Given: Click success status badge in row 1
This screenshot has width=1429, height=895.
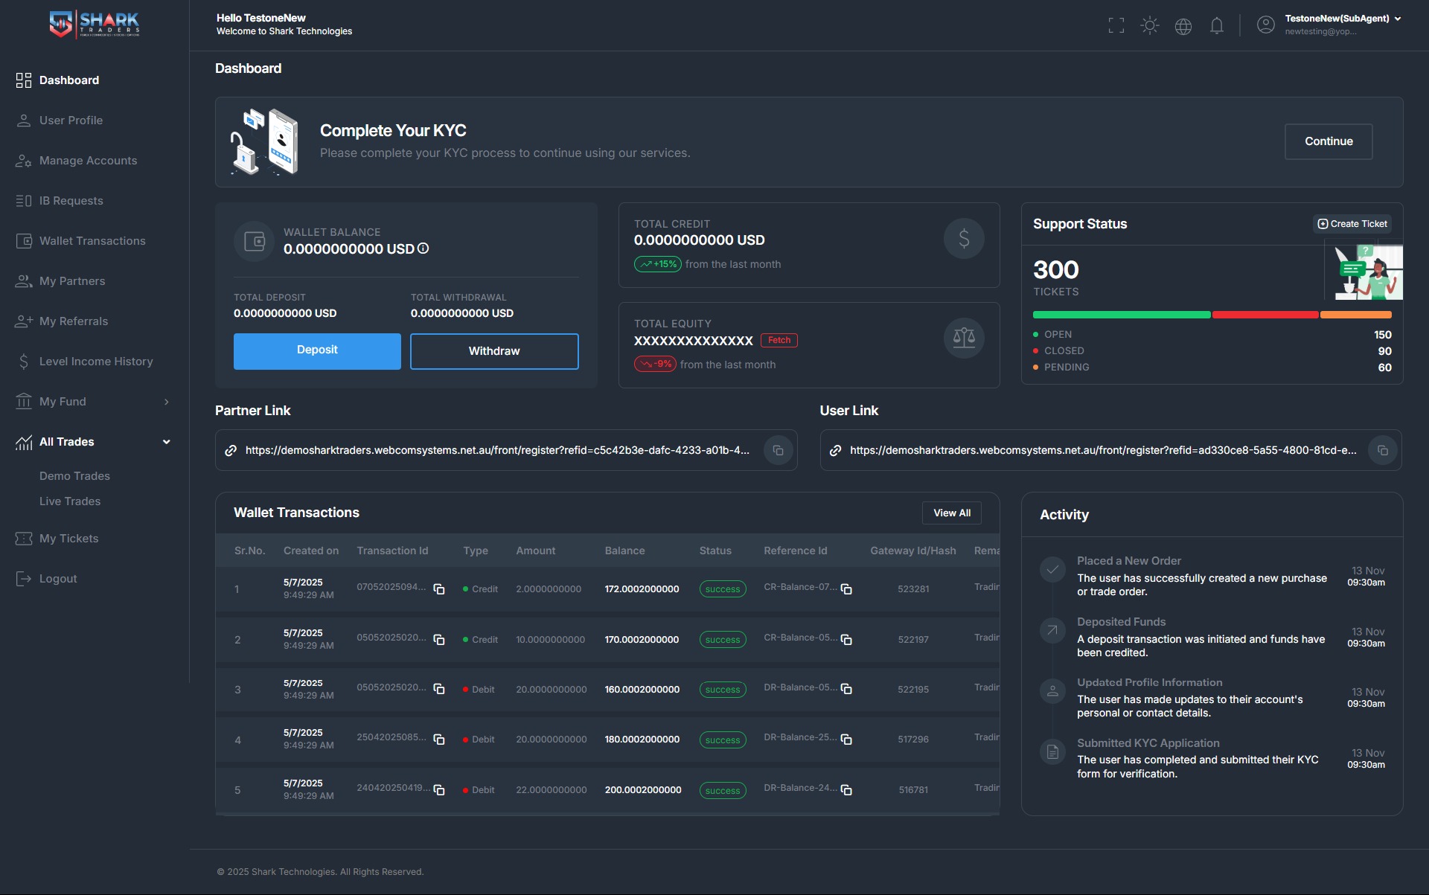Looking at the screenshot, I should click(x=723, y=589).
